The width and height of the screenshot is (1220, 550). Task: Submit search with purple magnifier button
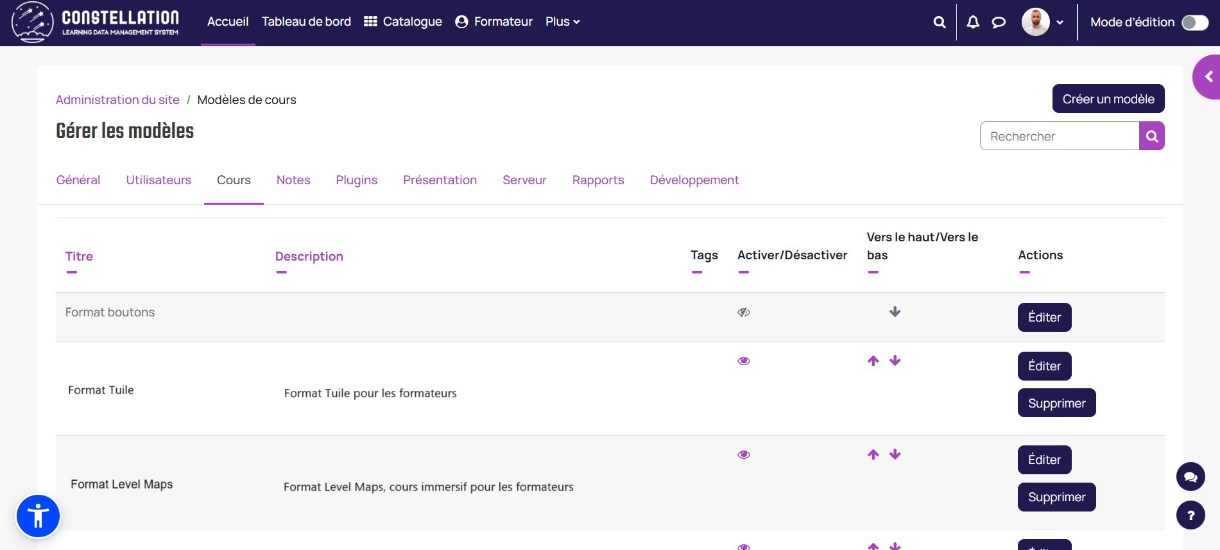[x=1151, y=136]
